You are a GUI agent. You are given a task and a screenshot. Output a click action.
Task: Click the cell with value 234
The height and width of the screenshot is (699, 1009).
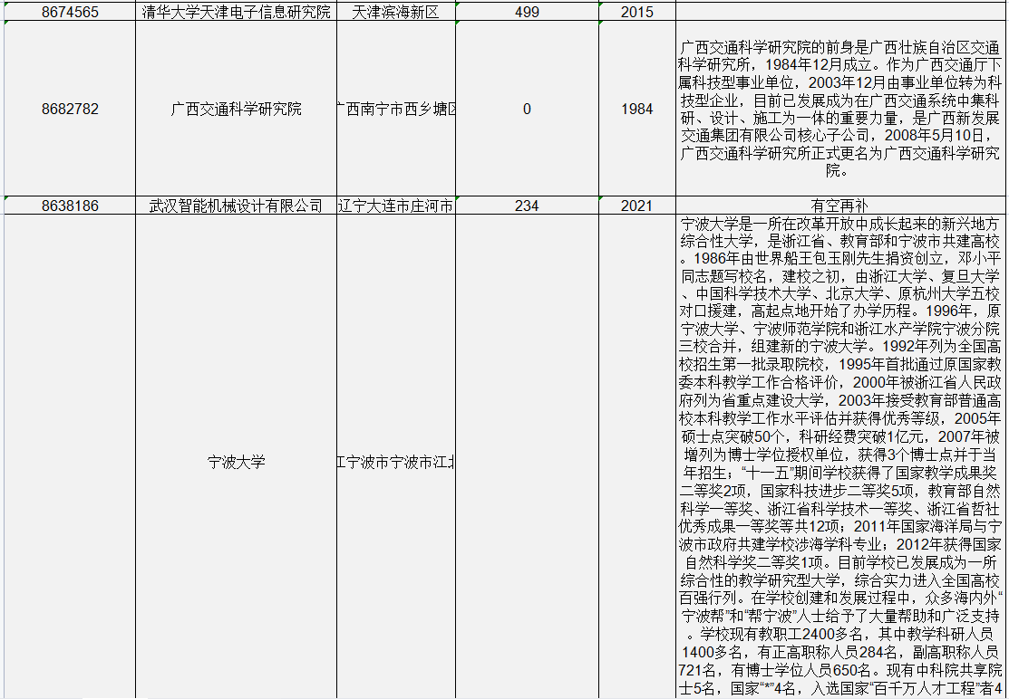coord(526,206)
